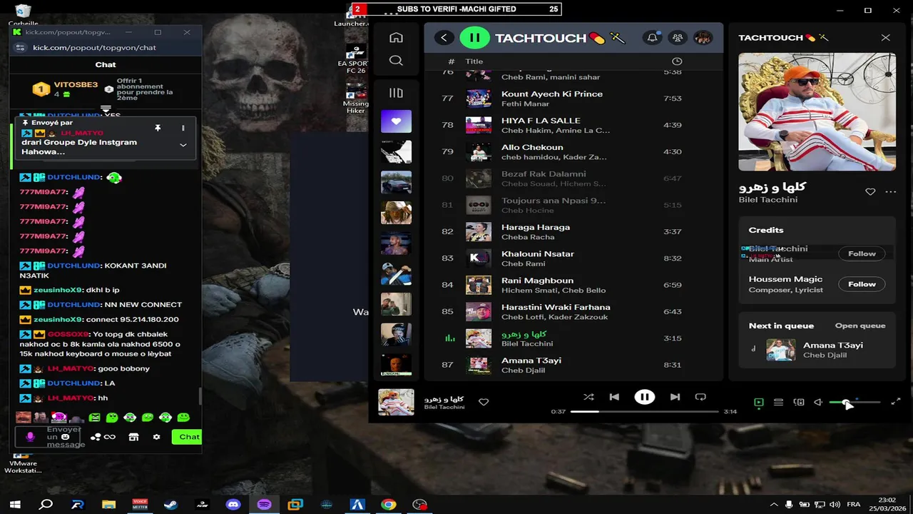The width and height of the screenshot is (913, 514).
Task: Open Steam from the taskbar
Action: (170, 505)
